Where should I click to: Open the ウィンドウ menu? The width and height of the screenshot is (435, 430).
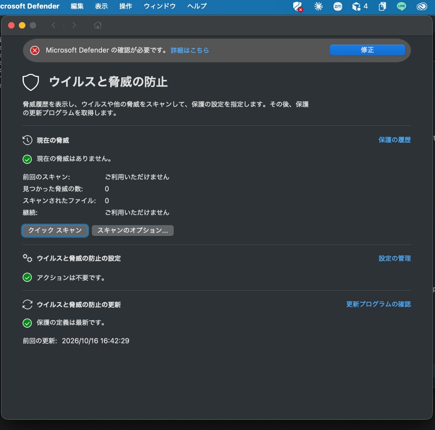tap(160, 6)
